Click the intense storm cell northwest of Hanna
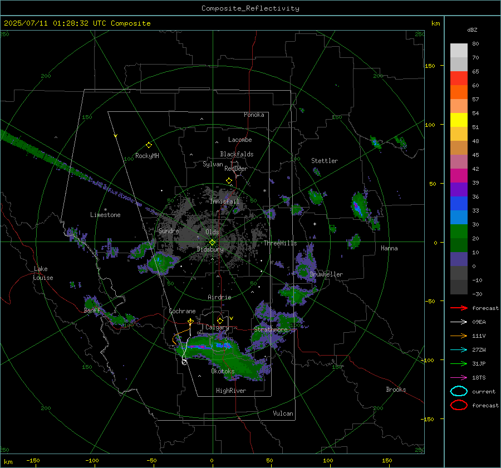 359,206
